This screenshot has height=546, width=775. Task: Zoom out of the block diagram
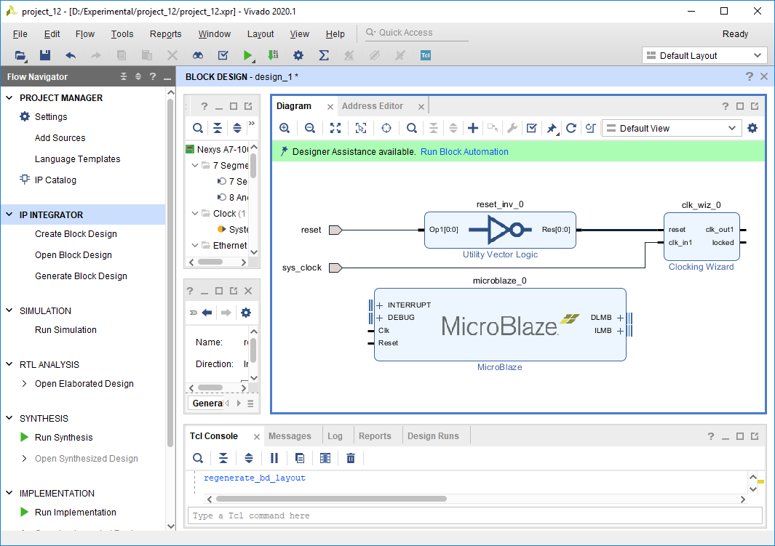[x=310, y=129]
